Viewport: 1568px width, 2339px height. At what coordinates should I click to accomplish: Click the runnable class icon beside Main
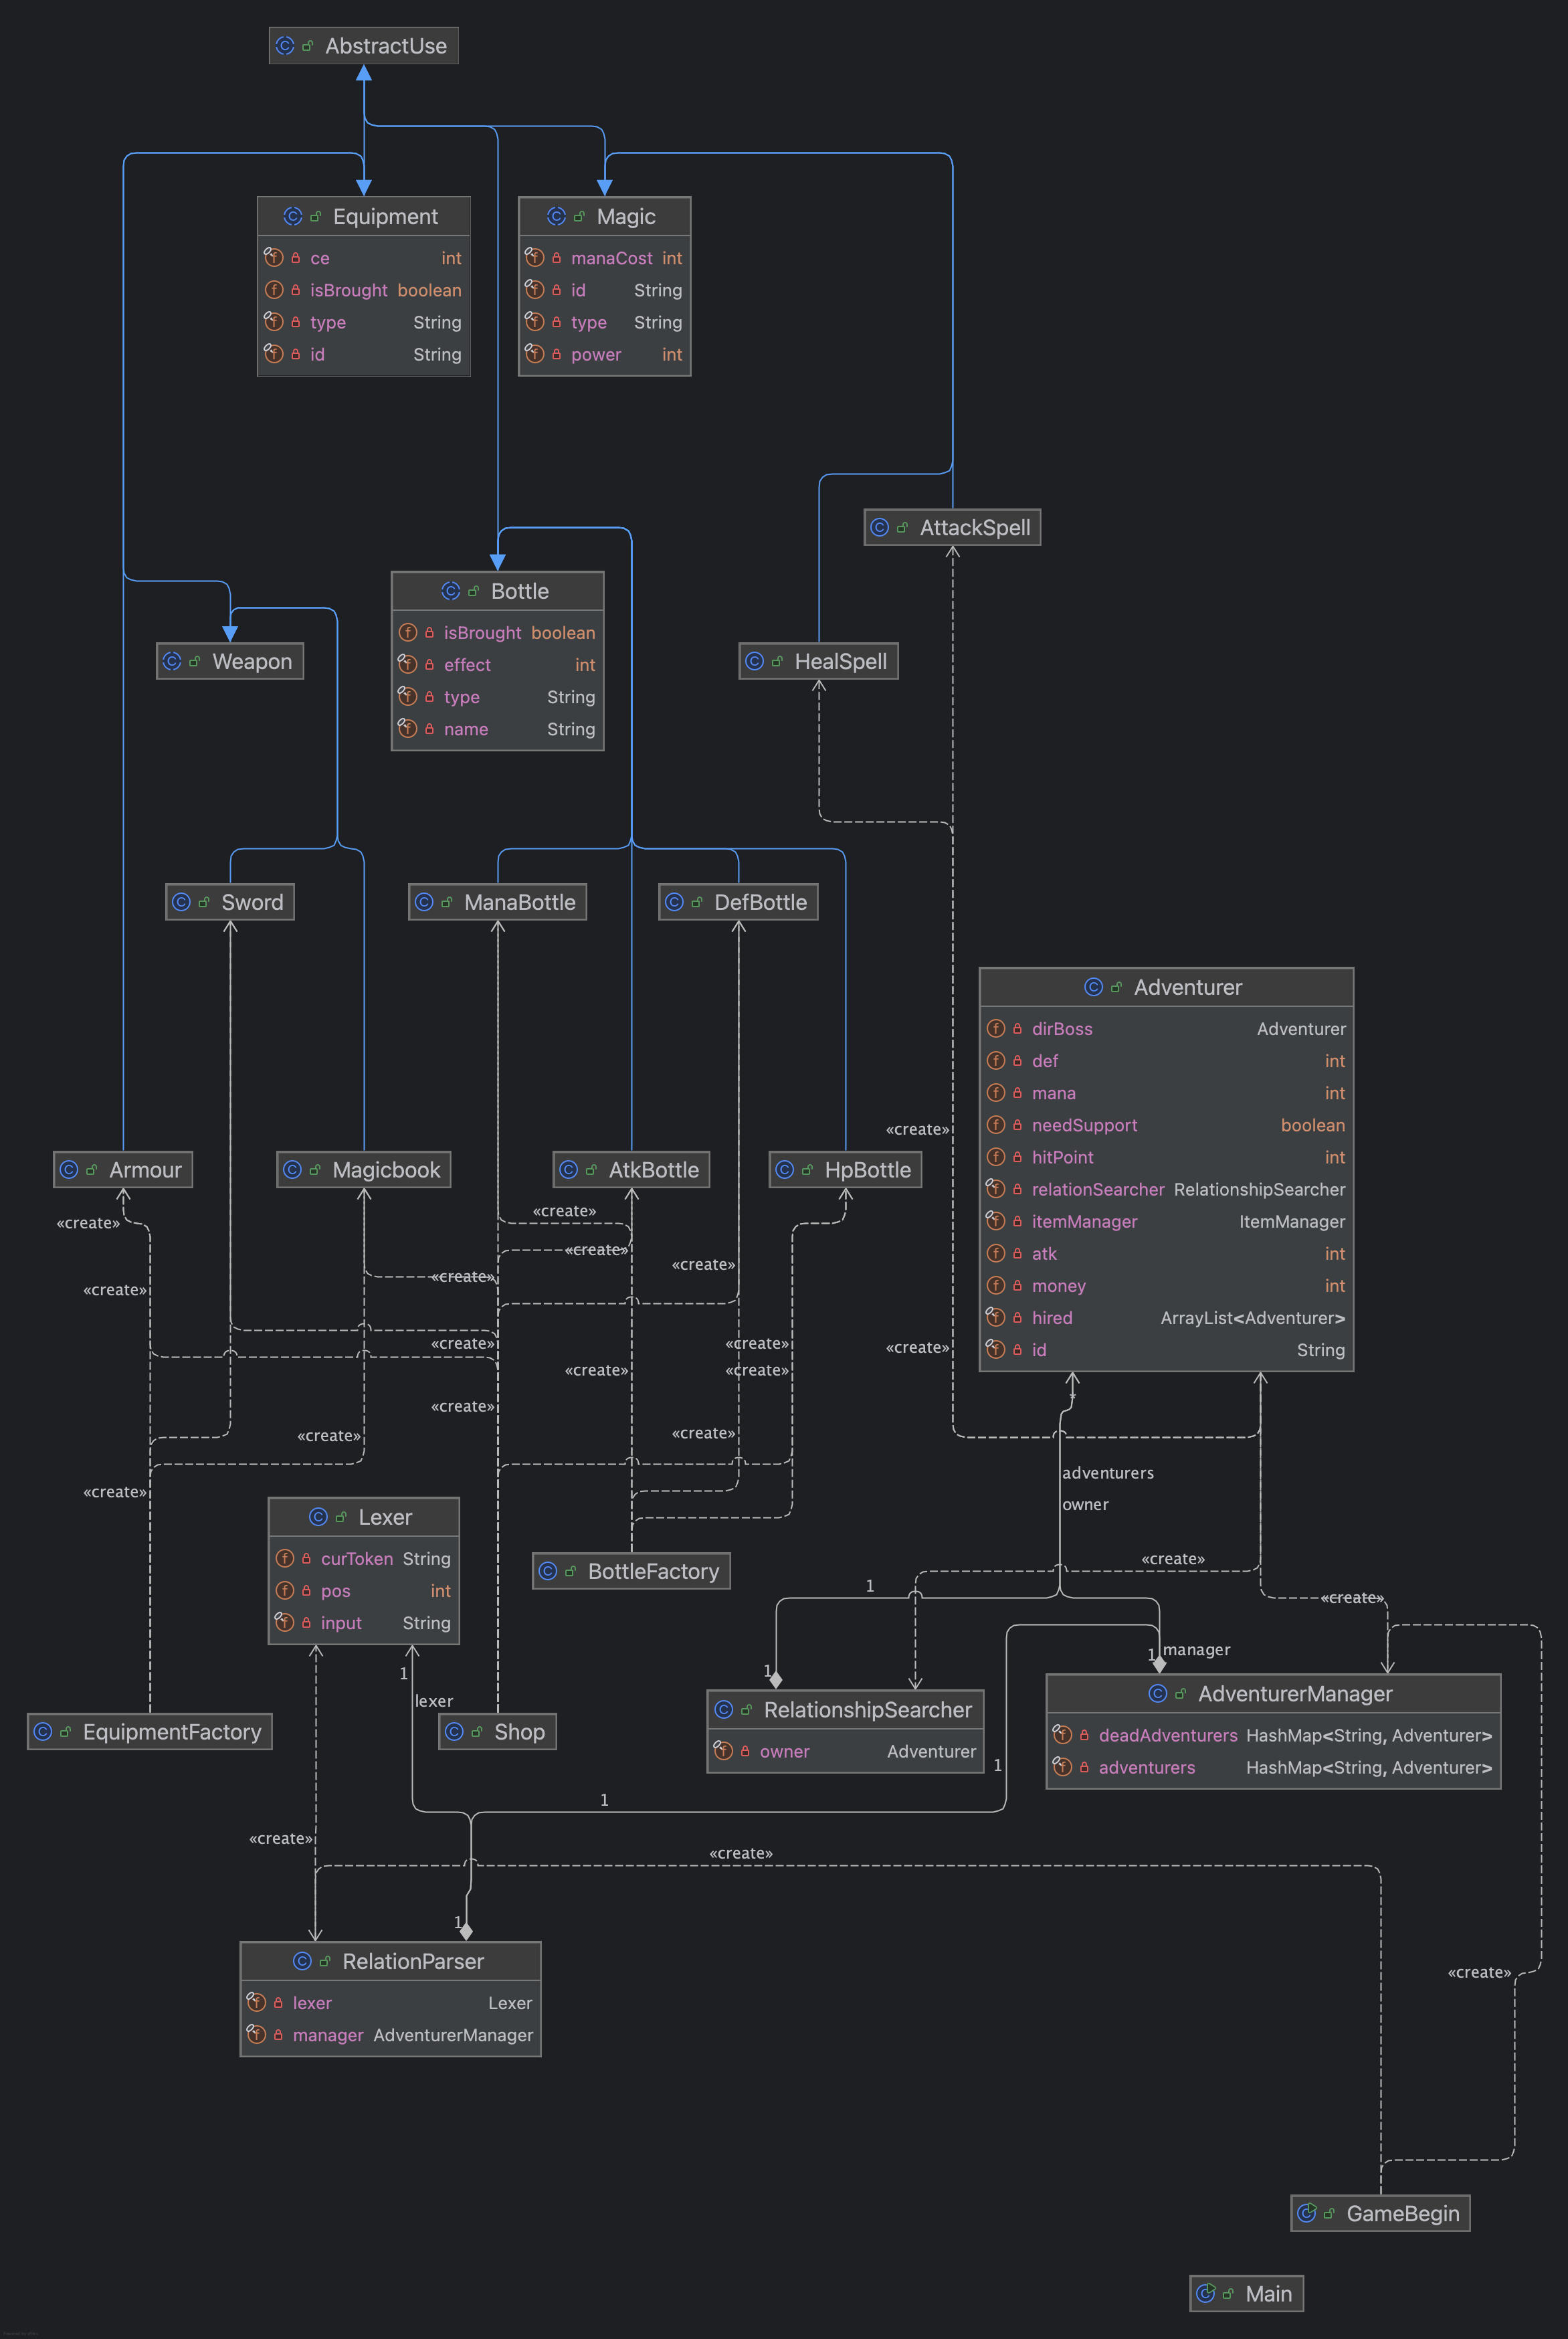coord(1206,2293)
